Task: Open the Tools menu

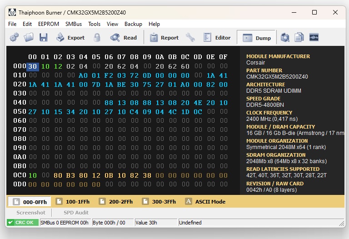Action: (x=94, y=24)
